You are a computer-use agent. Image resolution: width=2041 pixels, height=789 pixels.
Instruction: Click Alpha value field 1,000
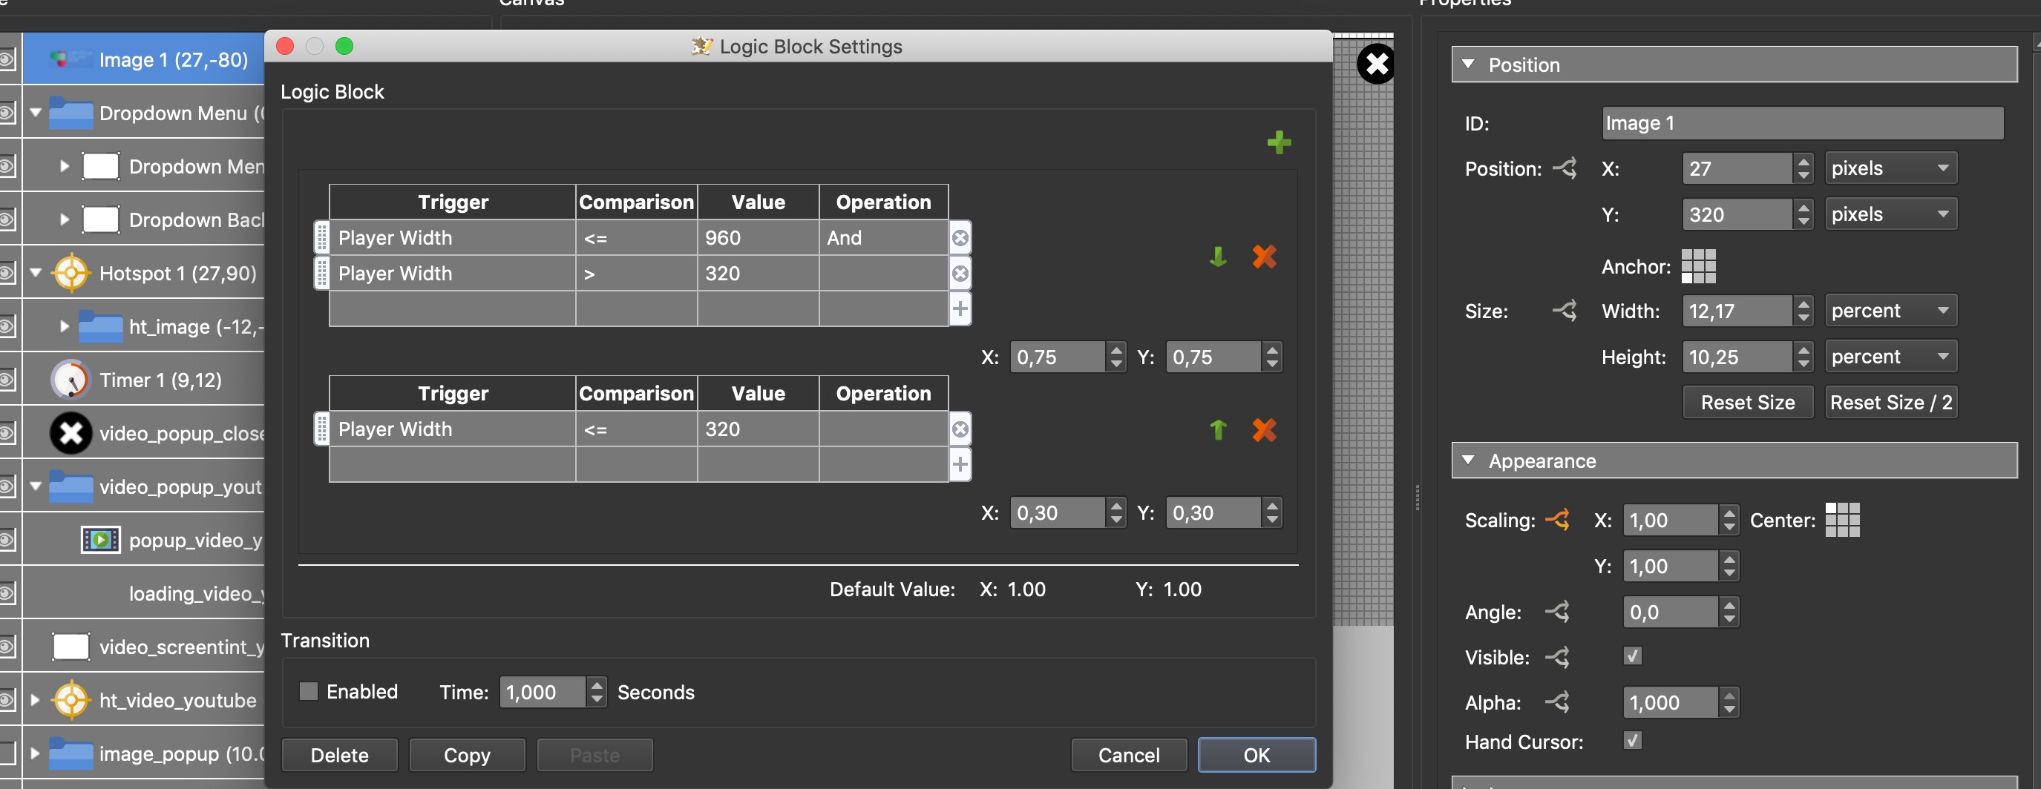(x=1669, y=702)
